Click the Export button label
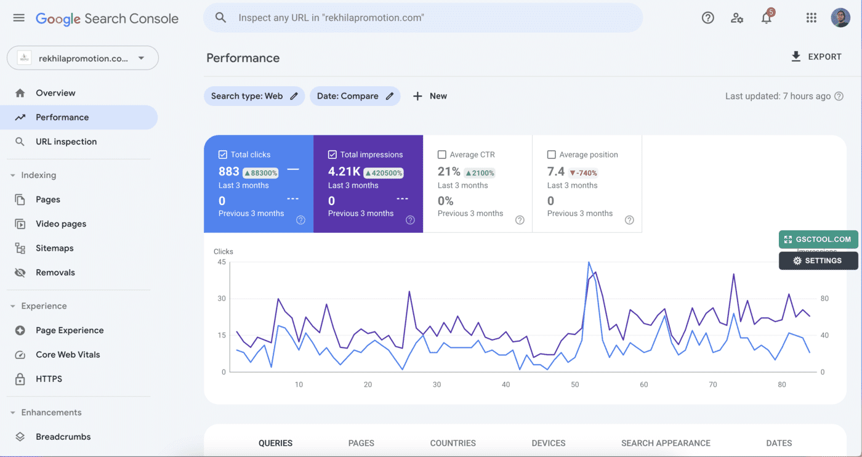The image size is (862, 457). [x=824, y=57]
